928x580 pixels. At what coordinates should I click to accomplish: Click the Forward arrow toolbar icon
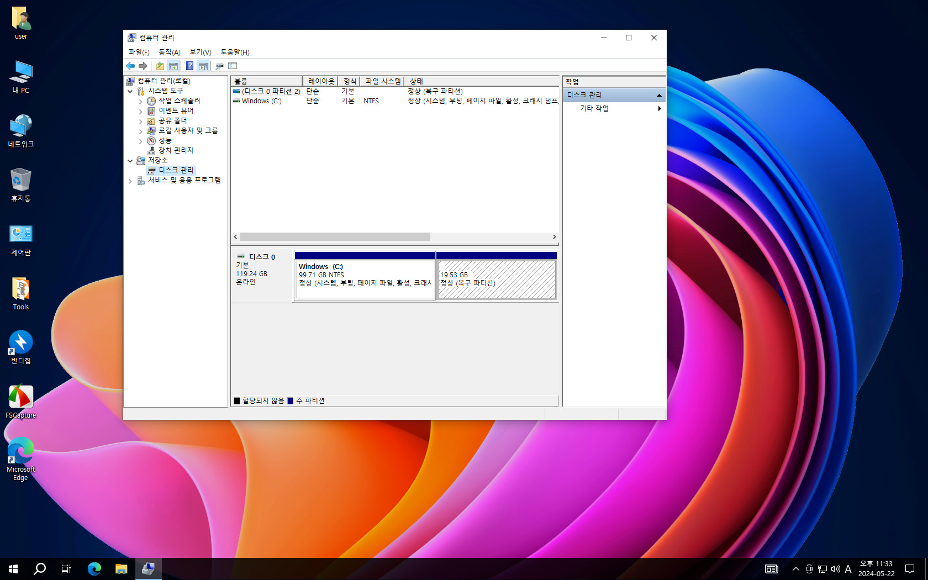pos(143,66)
